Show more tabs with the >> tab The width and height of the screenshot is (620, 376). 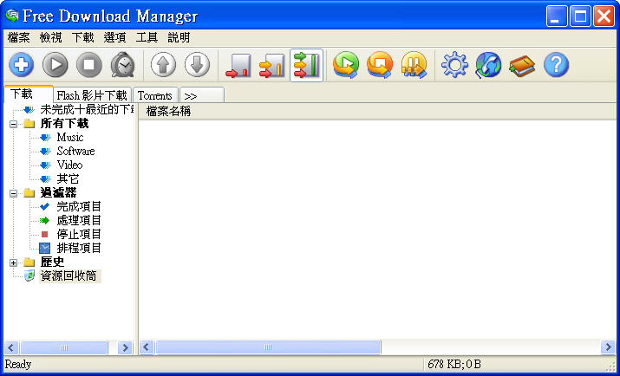202,95
